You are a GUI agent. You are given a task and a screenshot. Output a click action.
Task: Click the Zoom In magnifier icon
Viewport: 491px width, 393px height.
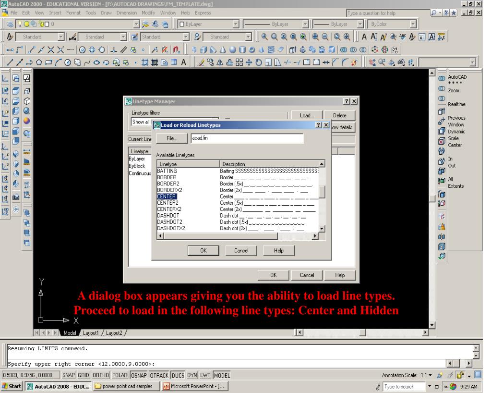315,37
